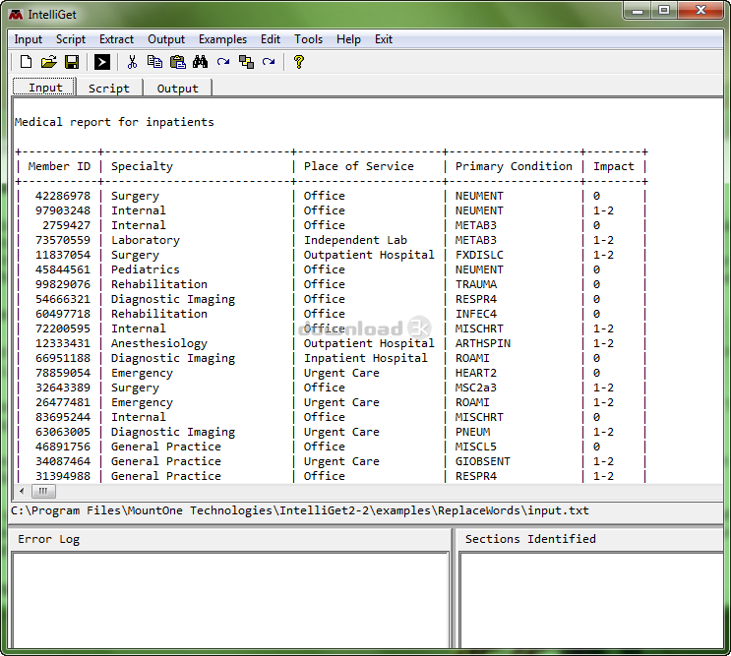Image resolution: width=731 pixels, height=656 pixels.
Task: Click the yellow question mark Help icon
Action: point(299,62)
